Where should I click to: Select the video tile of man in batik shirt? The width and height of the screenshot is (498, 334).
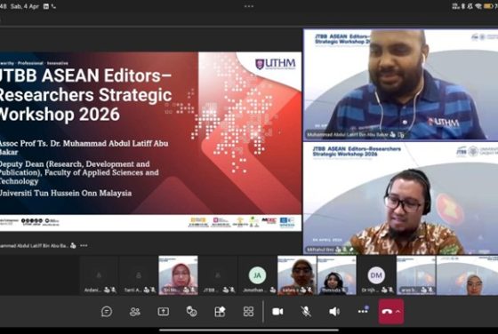click(x=401, y=198)
